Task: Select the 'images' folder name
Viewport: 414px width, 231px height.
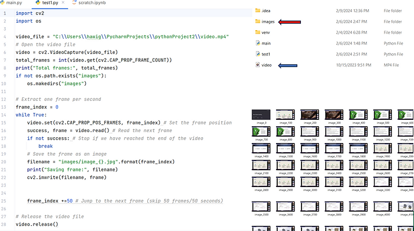Action: [x=268, y=21]
